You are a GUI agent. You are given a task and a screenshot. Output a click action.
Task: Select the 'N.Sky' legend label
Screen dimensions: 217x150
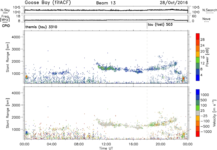(x=5, y=10)
